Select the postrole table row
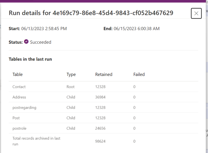 (x=19, y=128)
